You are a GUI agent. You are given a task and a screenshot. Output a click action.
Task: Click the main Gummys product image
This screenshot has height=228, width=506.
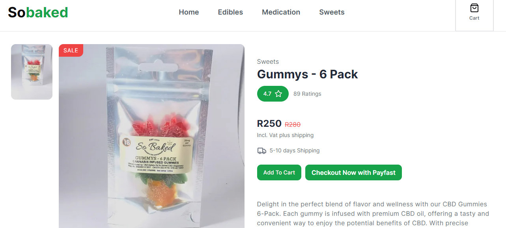(x=151, y=136)
